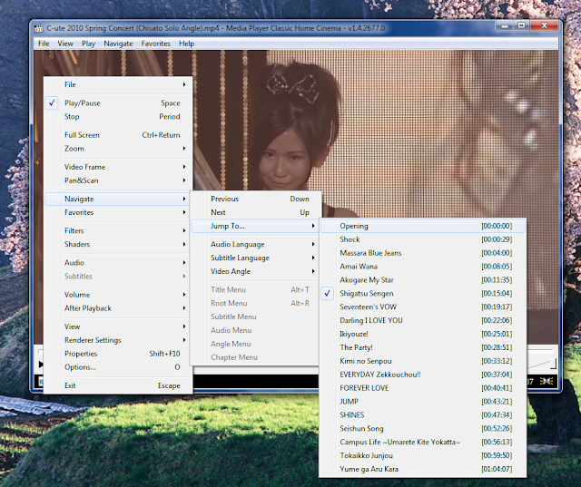This screenshot has height=487, width=581.
Task: Expand the Video Frame submenu
Action: click(118, 167)
